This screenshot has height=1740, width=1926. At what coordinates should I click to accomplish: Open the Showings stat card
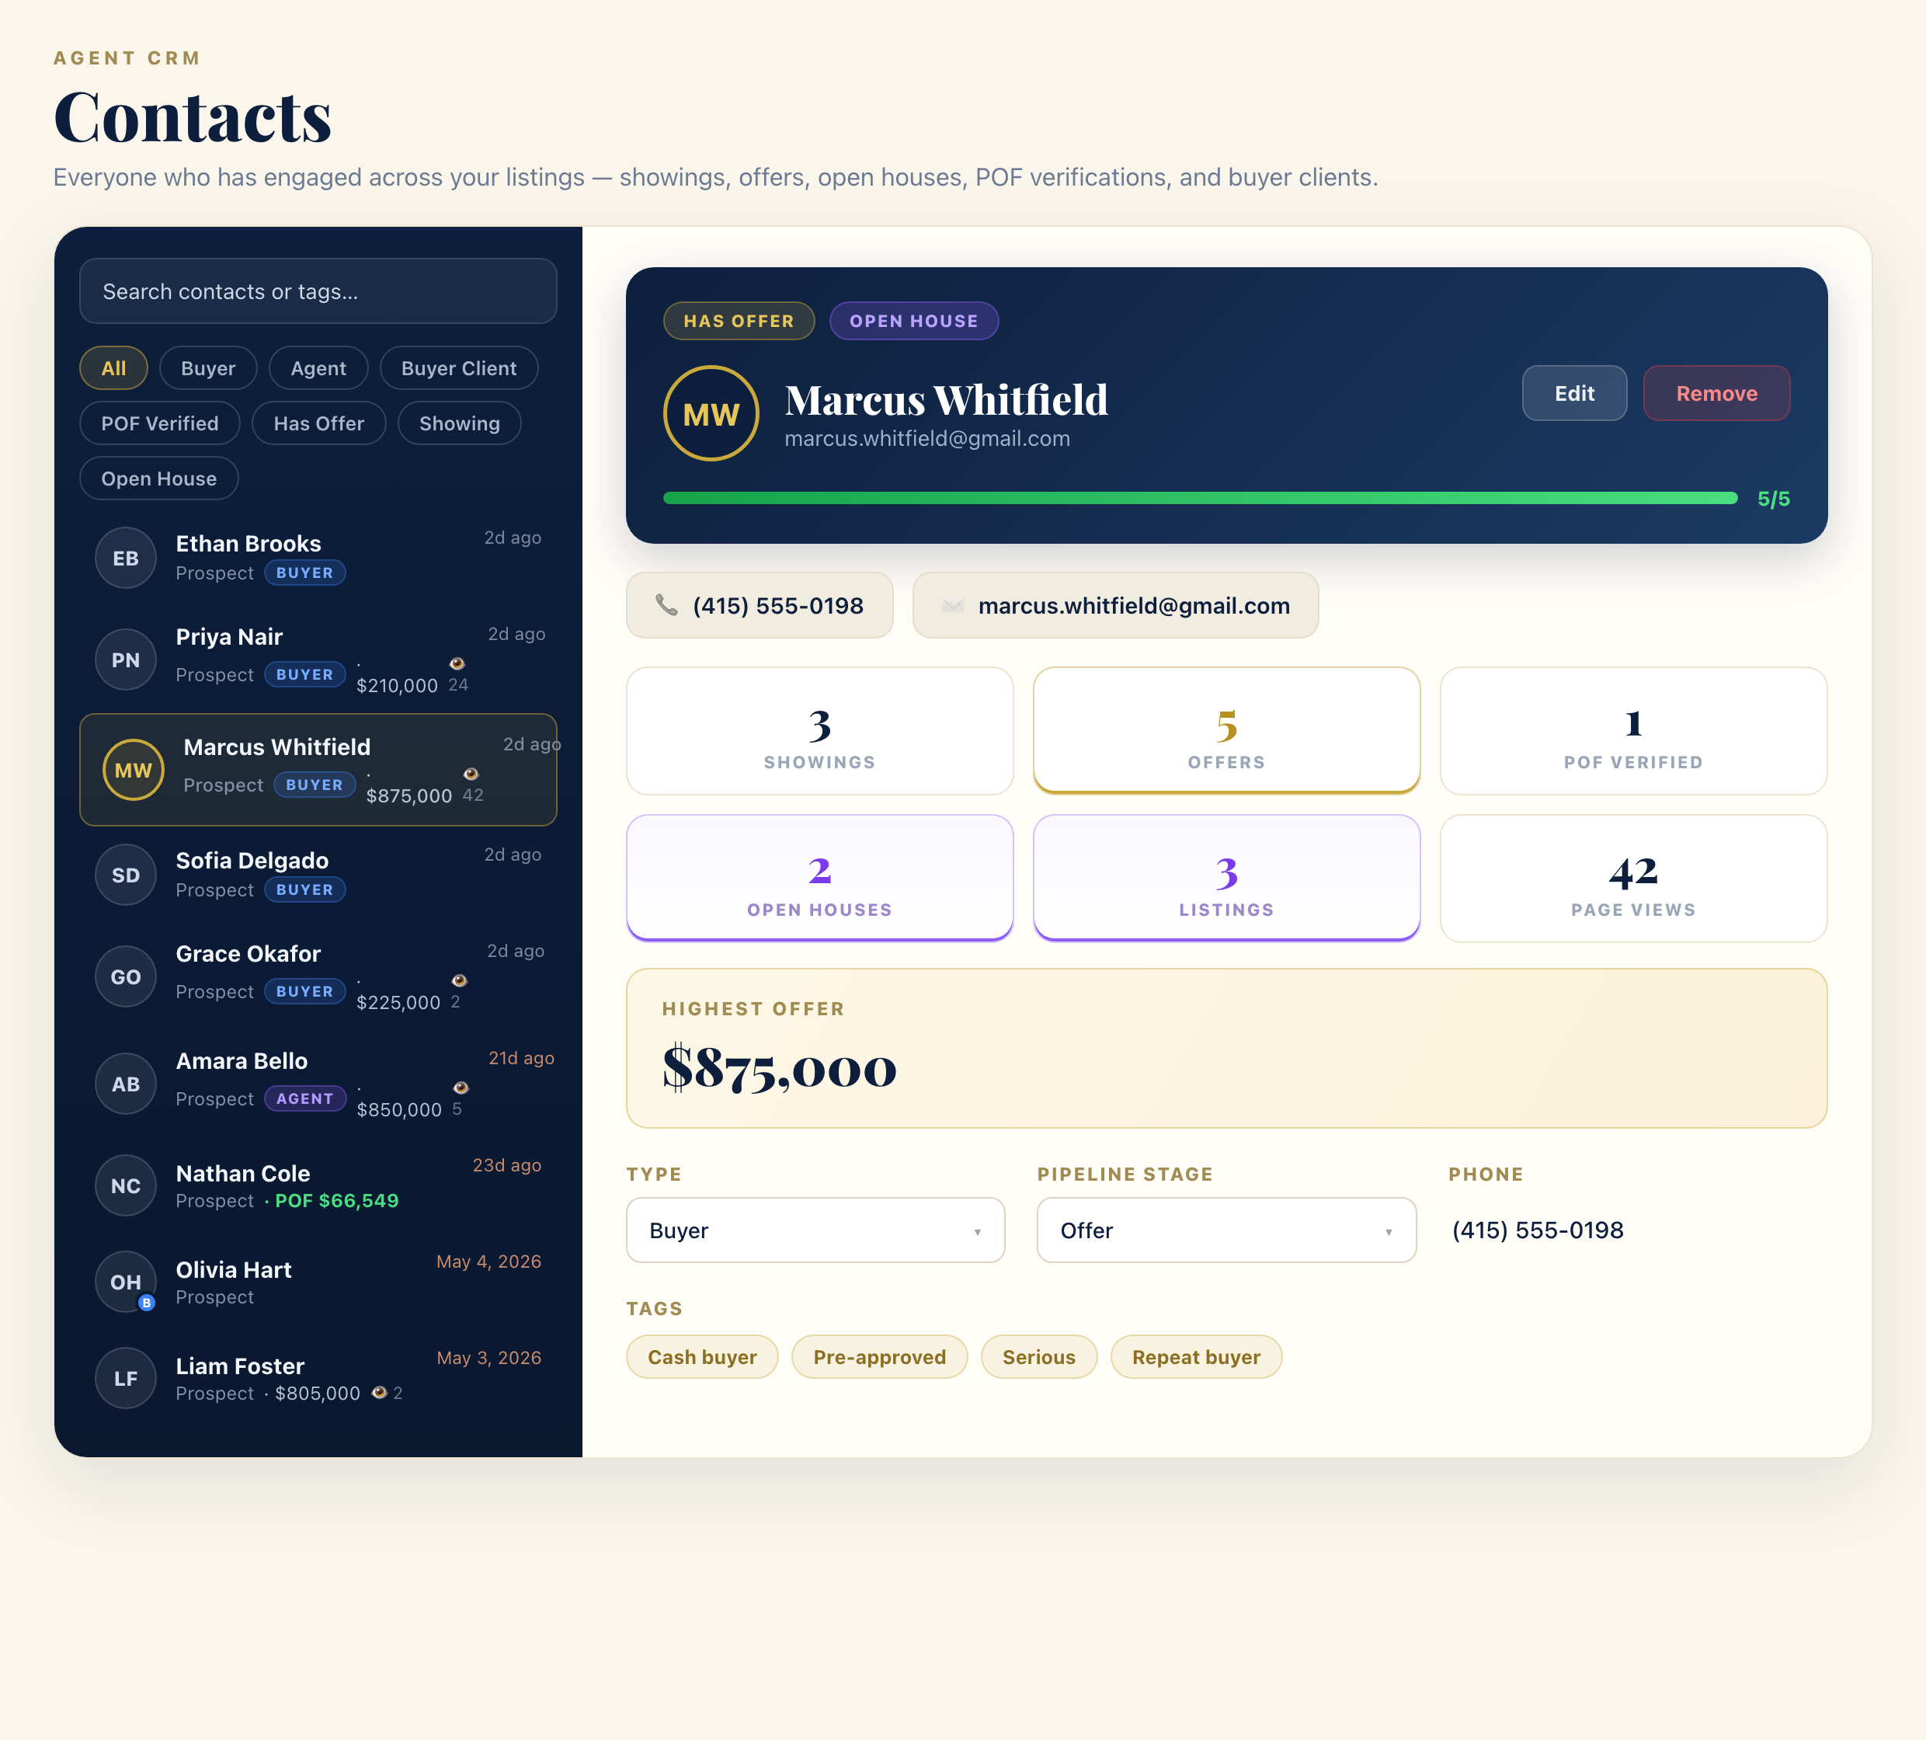tap(819, 731)
